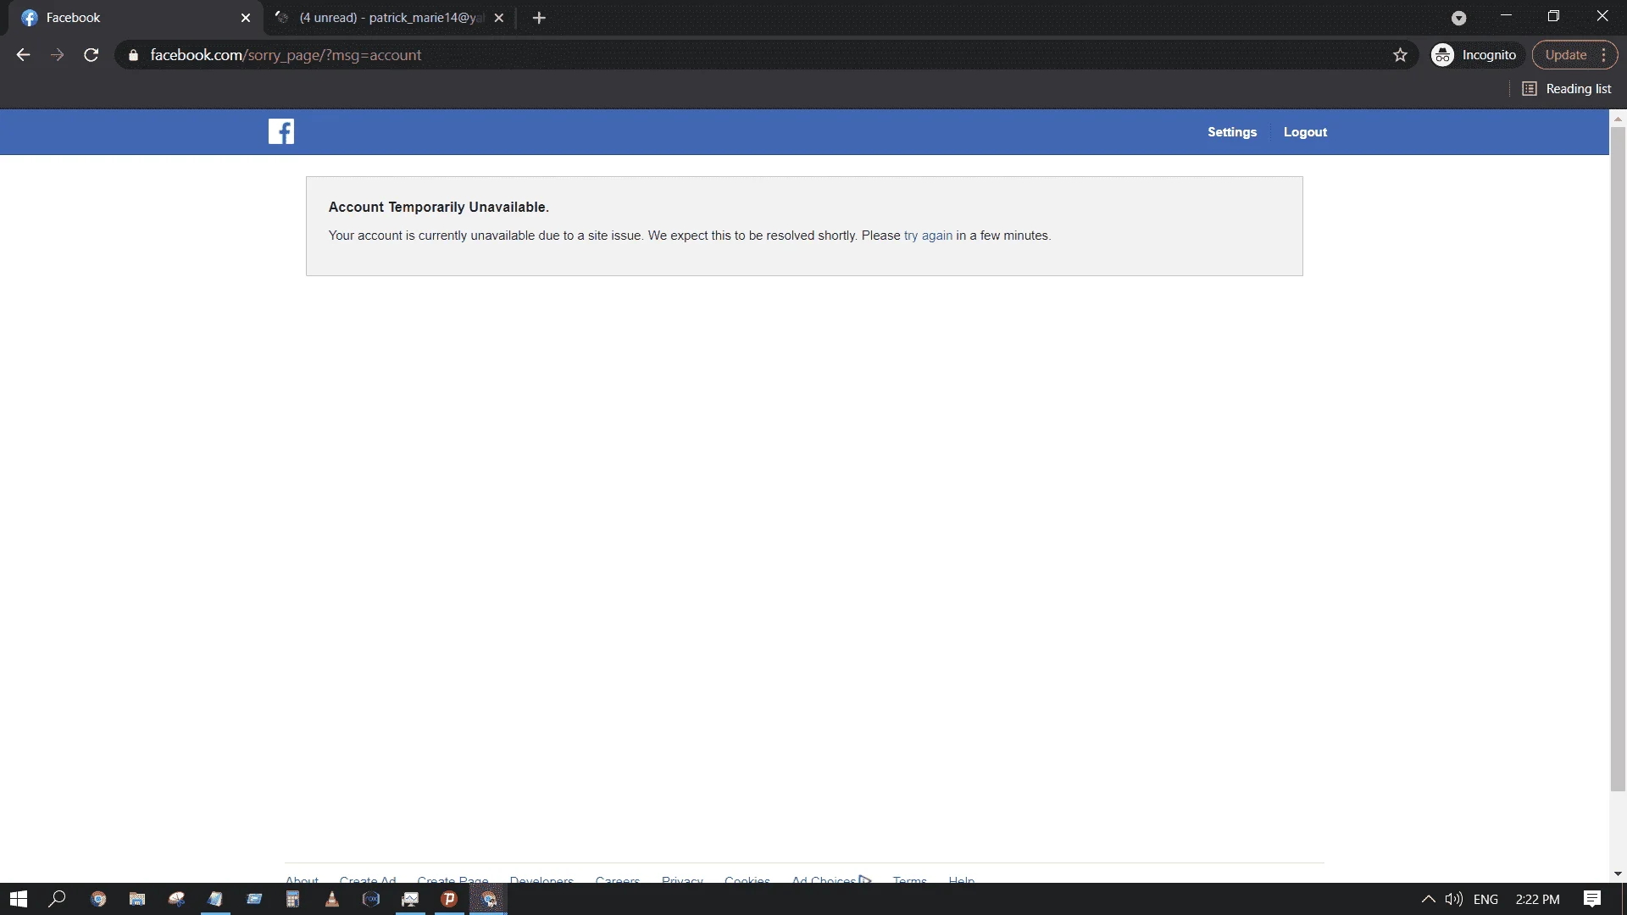This screenshot has height=915, width=1627.
Task: Open the hexagon app icon next to VLC
Action: (371, 899)
